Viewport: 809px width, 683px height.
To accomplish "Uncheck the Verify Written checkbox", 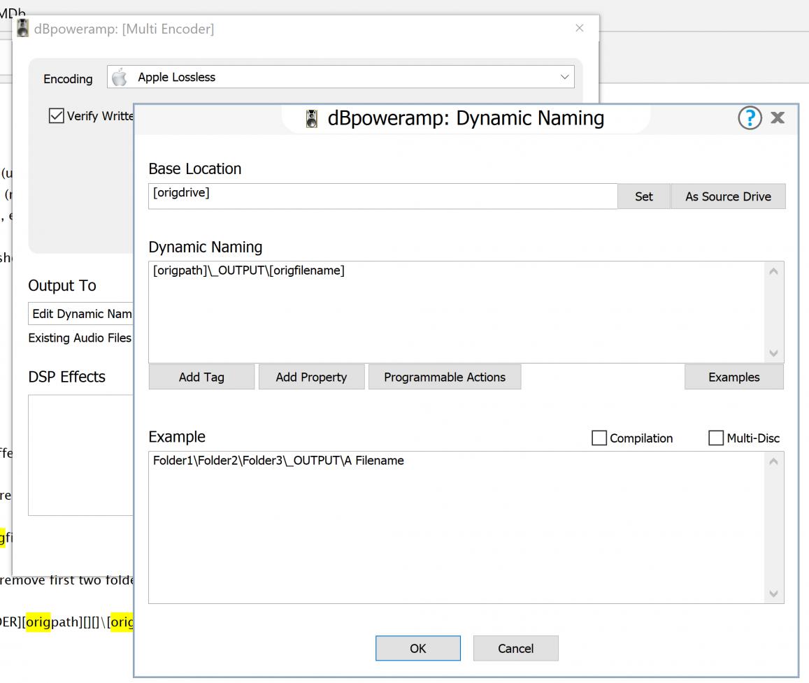I will tap(56, 116).
